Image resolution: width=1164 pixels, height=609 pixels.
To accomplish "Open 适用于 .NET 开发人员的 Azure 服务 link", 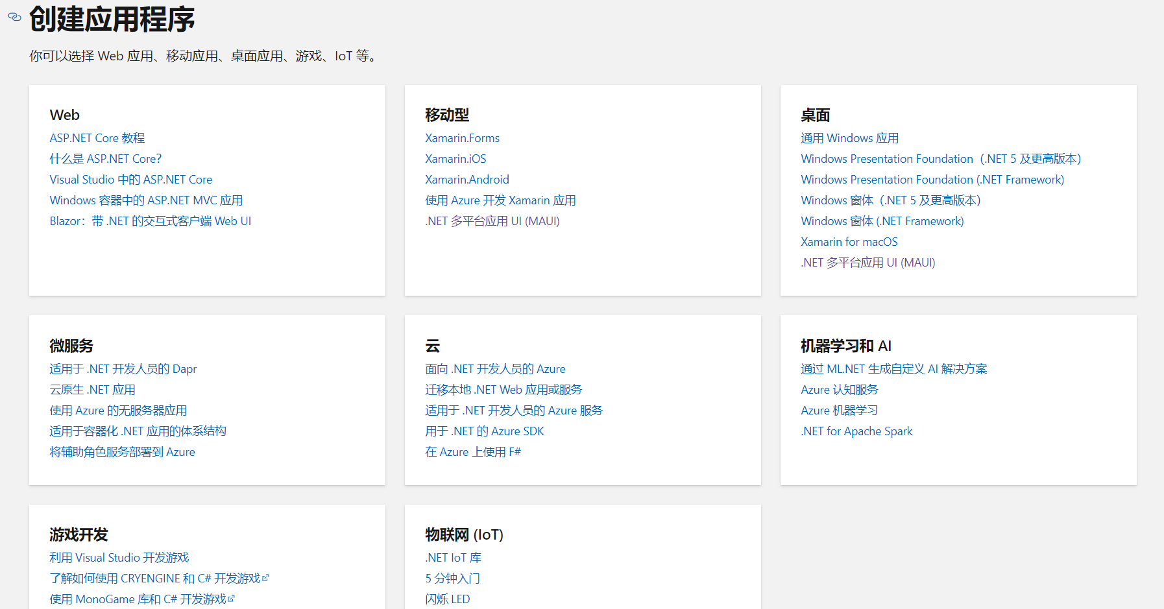I will click(x=514, y=411).
